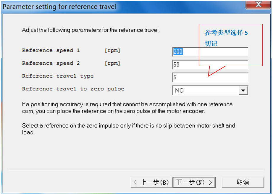
Task: Click the "Adjust the following parameters" instruction
Action: click(x=91, y=30)
